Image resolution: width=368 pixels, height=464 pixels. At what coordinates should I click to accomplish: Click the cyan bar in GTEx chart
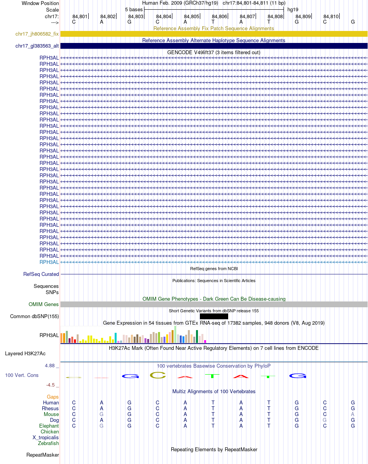coord(116,337)
